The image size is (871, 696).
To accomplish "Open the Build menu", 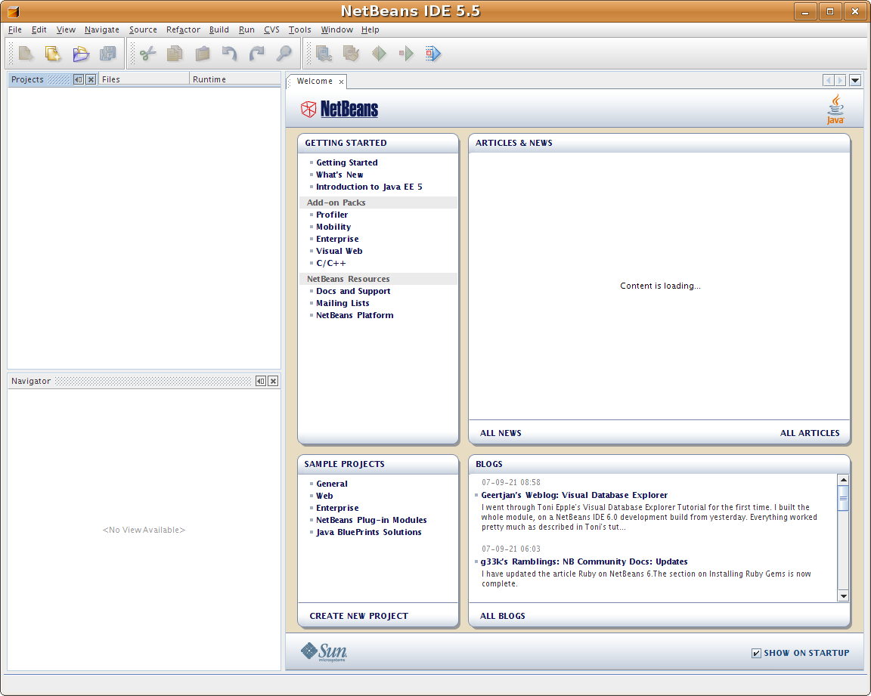I will 219,29.
